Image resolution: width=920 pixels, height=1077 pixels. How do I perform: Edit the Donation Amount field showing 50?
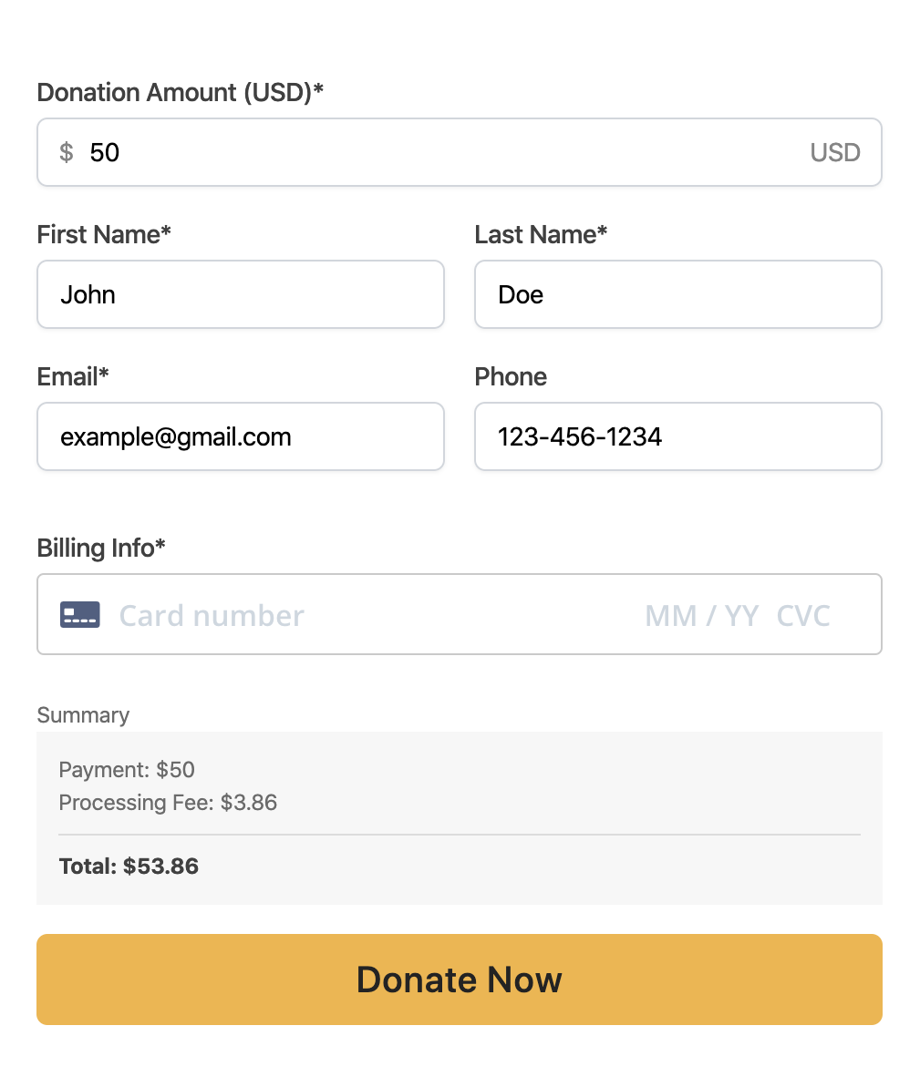pos(459,152)
